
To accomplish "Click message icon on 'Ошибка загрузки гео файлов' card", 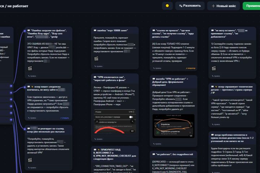I will 29,31.
